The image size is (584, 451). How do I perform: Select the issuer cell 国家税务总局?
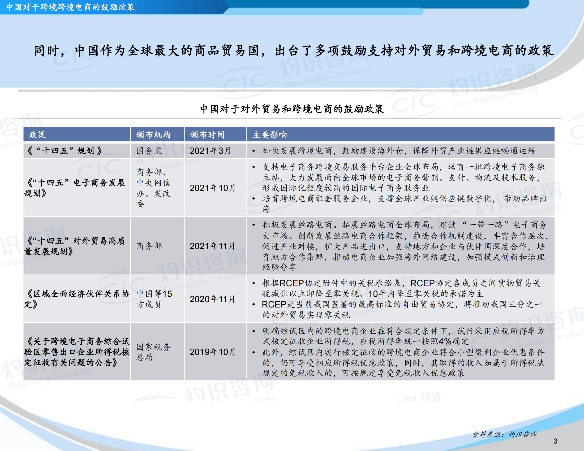pyautogui.click(x=158, y=352)
